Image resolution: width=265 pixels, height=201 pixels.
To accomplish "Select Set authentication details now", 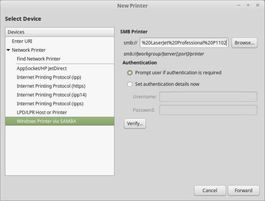I will tap(130, 84).
